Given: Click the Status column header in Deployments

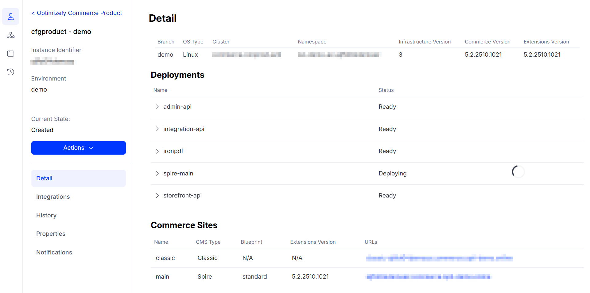Looking at the screenshot, I should point(386,90).
